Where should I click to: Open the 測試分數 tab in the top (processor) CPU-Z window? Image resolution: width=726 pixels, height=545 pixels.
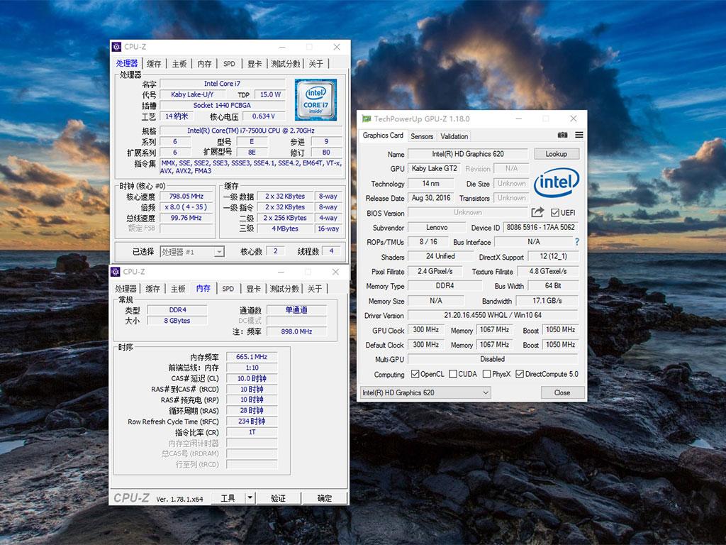(x=286, y=64)
